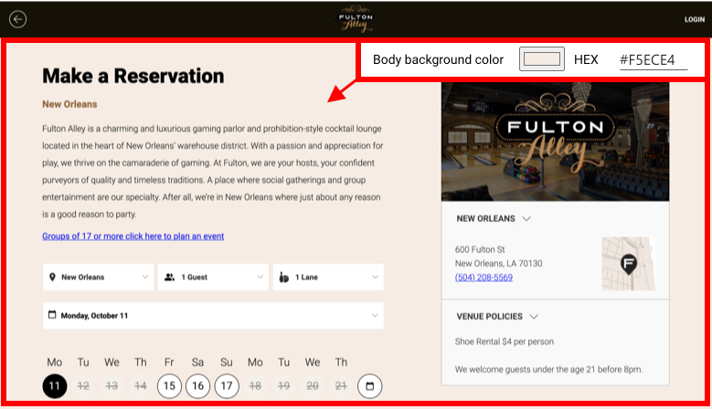The width and height of the screenshot is (712, 409).
Task: Open the Monday, October 11 date dropdown
Action: 213,316
